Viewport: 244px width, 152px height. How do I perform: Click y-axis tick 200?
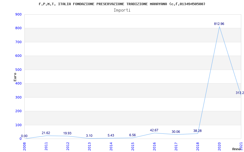pyautogui.click(x=18, y=111)
